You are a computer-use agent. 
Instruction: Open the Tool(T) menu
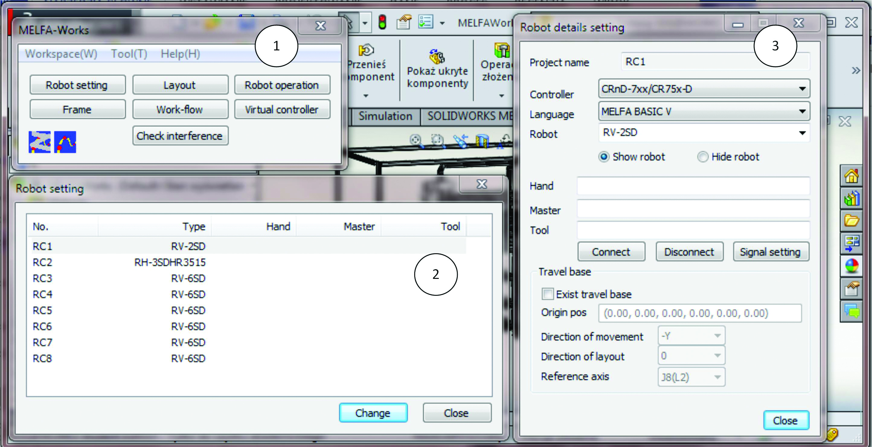point(129,54)
